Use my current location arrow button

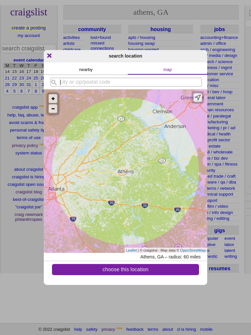click(x=198, y=97)
